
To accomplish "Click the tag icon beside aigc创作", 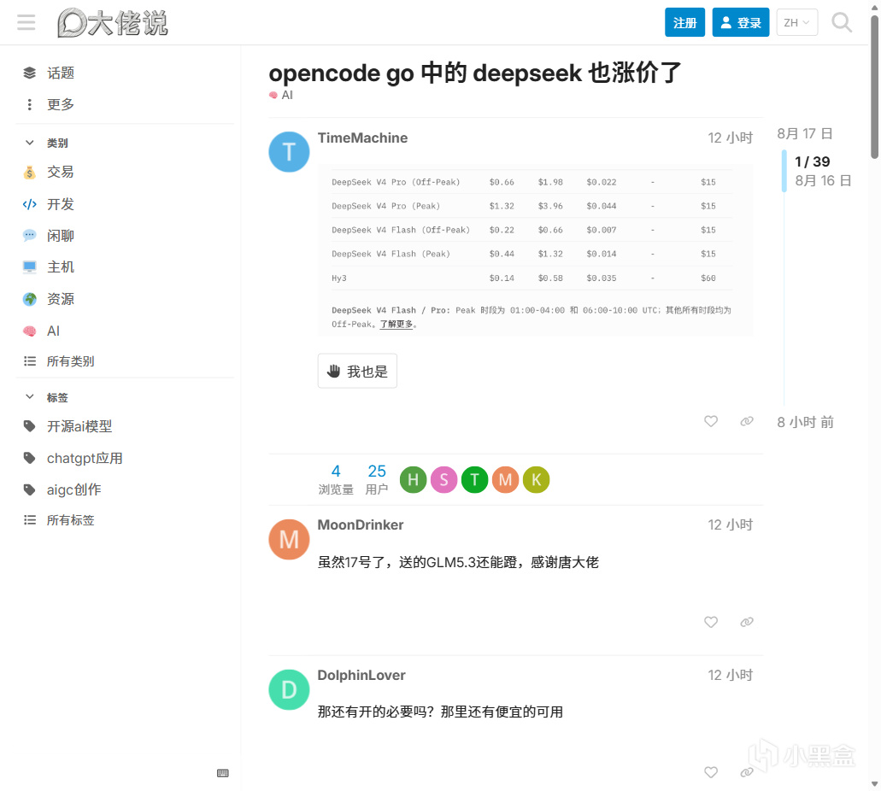I will (x=30, y=489).
